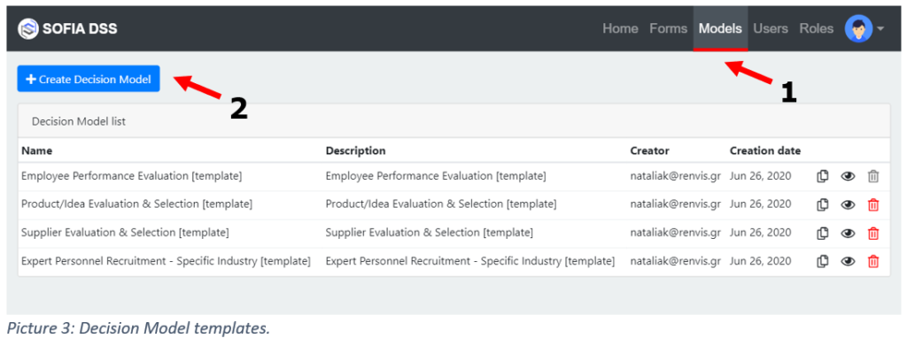
Task: Open the Roles navbar item
Action: pos(816,28)
